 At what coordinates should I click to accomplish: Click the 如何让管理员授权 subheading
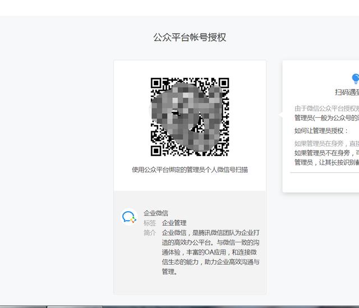321,131
